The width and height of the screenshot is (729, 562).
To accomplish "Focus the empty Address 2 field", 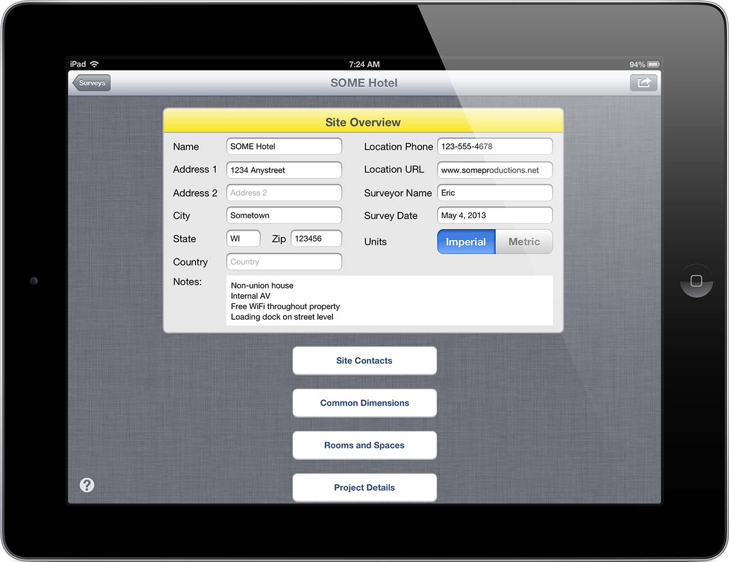I will 284,193.
